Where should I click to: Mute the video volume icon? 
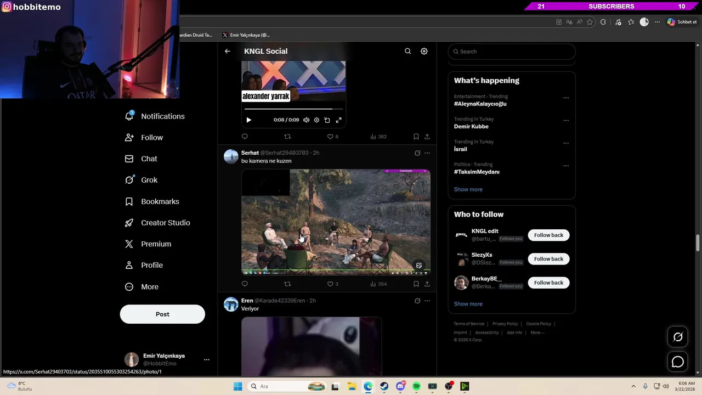[306, 120]
